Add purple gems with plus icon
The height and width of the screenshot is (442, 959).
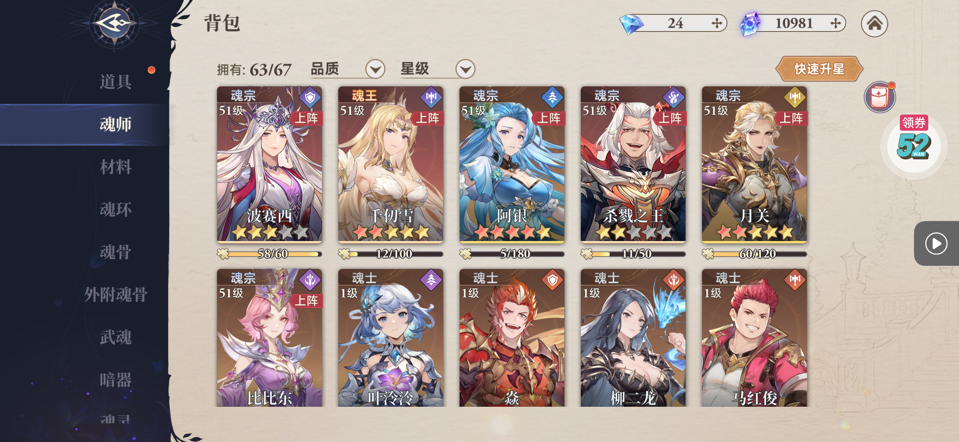click(836, 23)
